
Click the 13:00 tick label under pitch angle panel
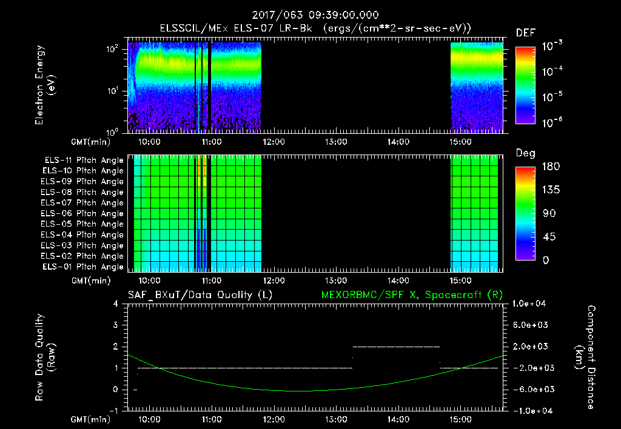tap(336, 281)
